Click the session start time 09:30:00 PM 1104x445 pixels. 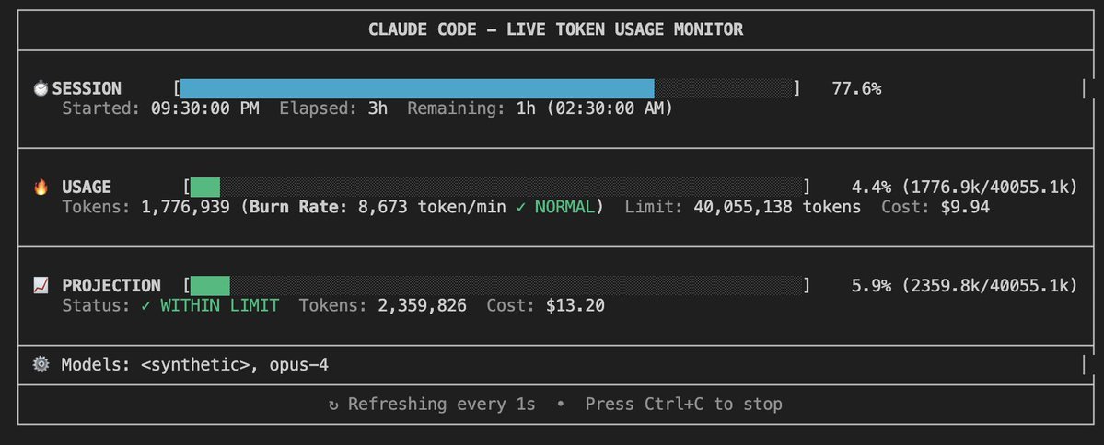(x=204, y=108)
